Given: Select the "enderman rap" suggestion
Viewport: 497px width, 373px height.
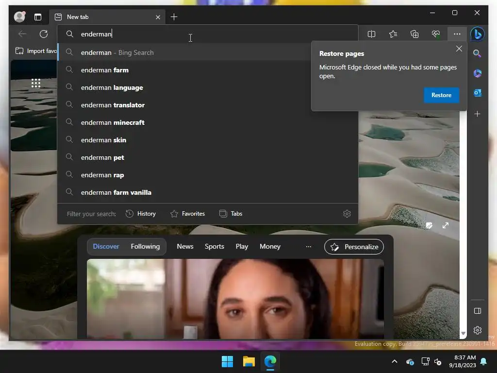Looking at the screenshot, I should [x=208, y=175].
